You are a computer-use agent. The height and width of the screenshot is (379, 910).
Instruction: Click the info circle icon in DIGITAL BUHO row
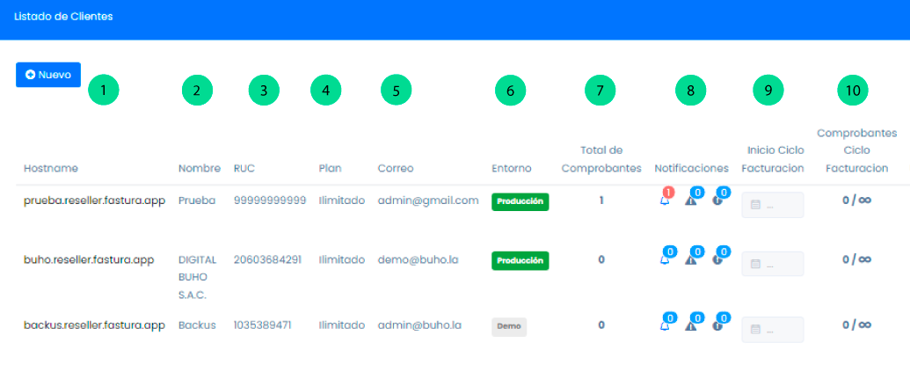coord(718,259)
